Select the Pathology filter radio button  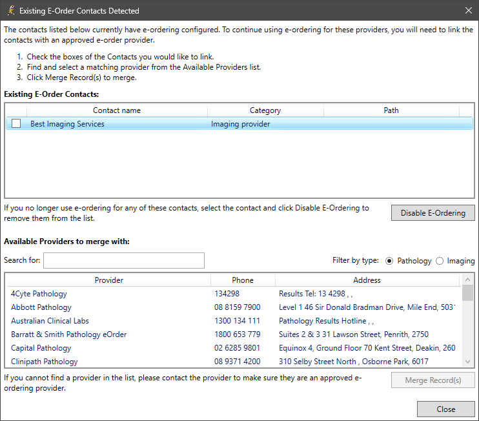pyautogui.click(x=389, y=261)
